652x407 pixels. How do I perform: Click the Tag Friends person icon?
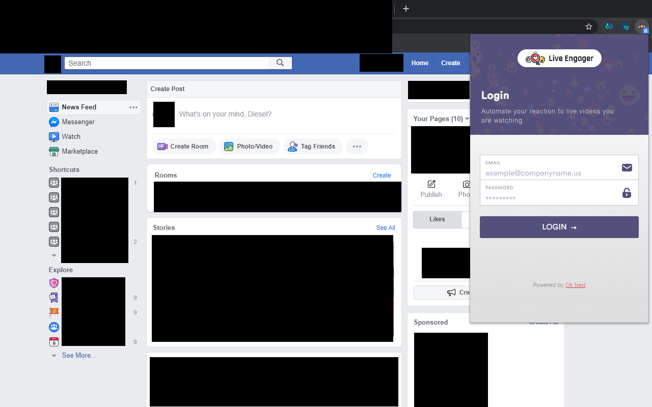pyautogui.click(x=293, y=147)
